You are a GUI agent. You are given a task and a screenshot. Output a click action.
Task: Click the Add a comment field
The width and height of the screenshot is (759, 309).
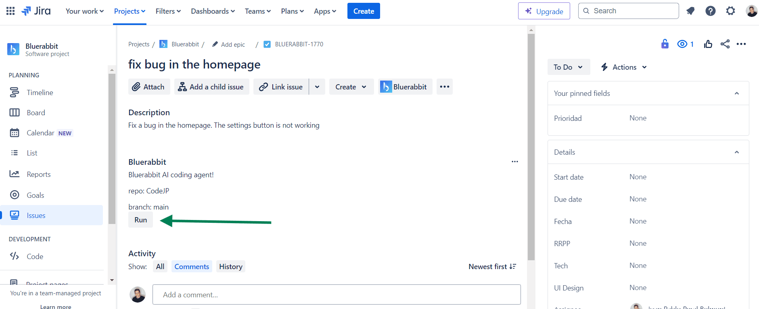coord(336,295)
